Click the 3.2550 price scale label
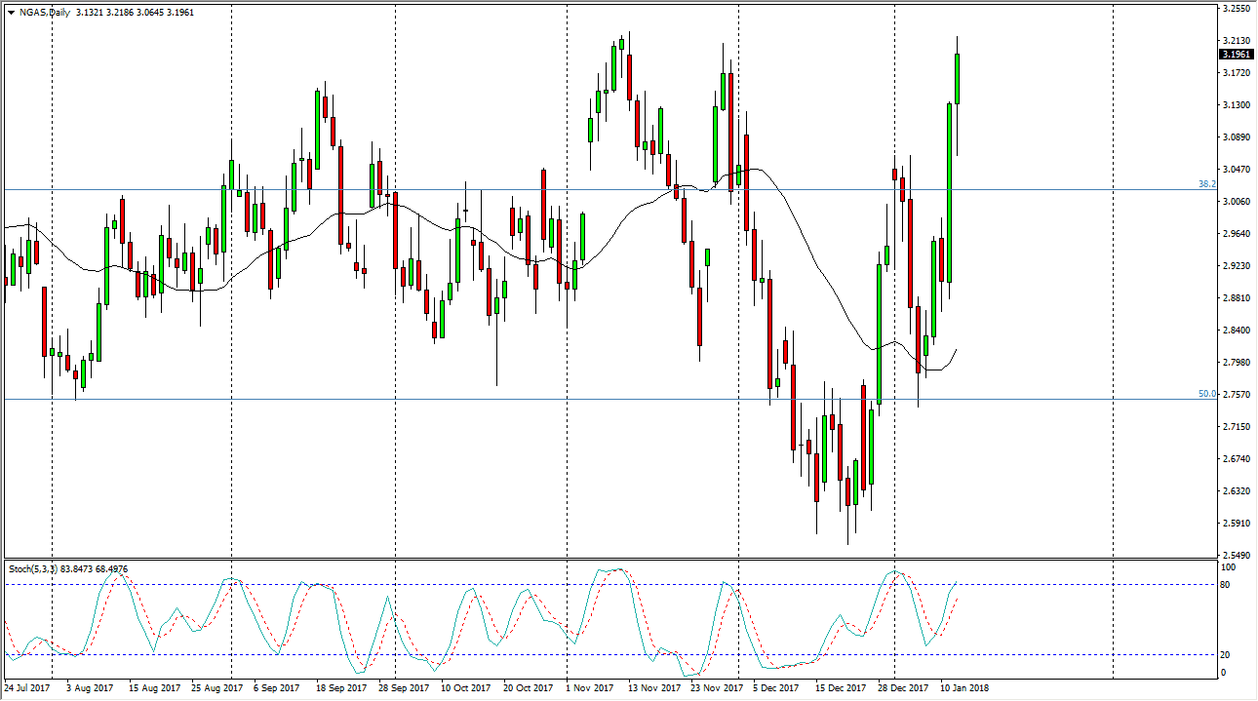The height and width of the screenshot is (701, 1258). (x=1237, y=9)
